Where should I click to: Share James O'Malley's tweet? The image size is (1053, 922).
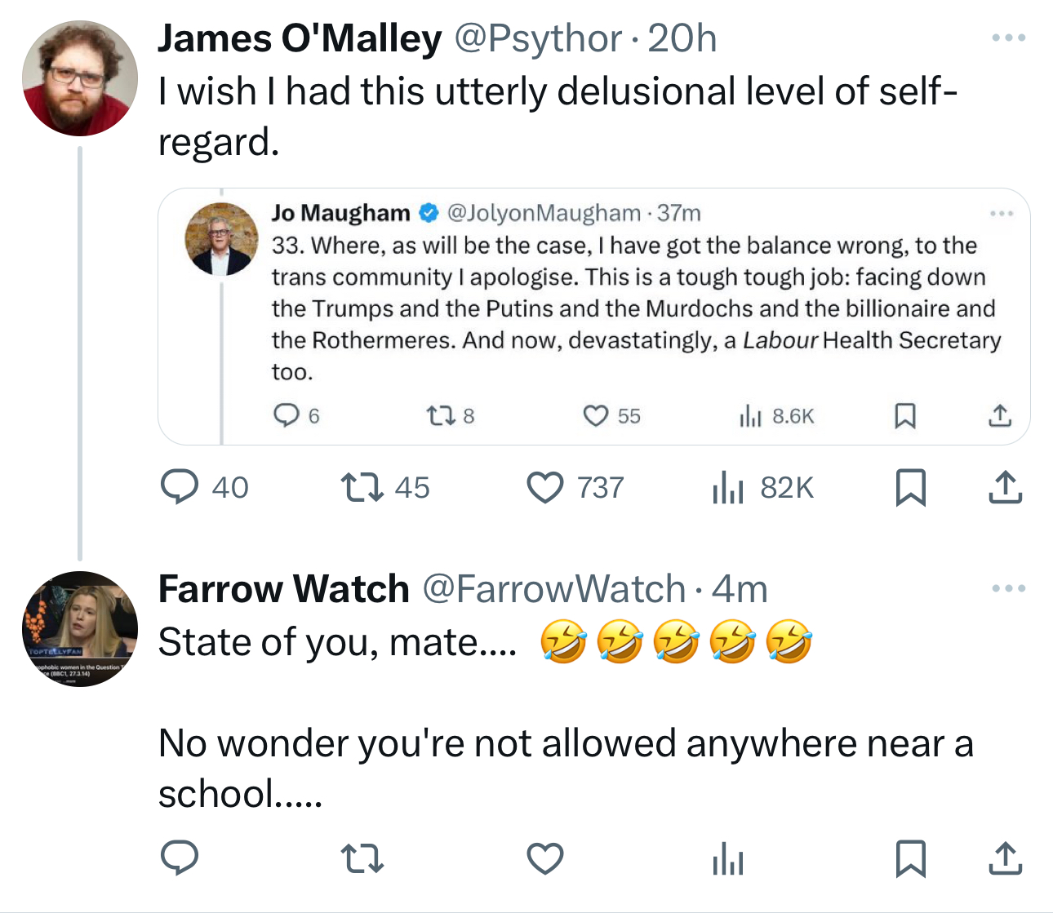pyautogui.click(x=1005, y=487)
